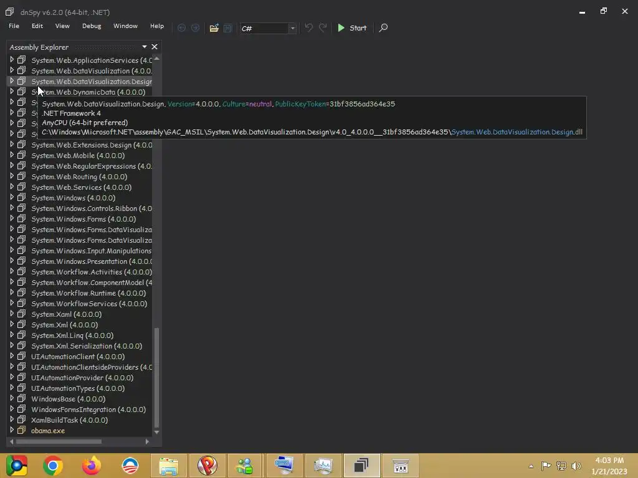Click the System.Windows.Presentation assembly icon
The width and height of the screenshot is (638, 478).
coord(22,261)
